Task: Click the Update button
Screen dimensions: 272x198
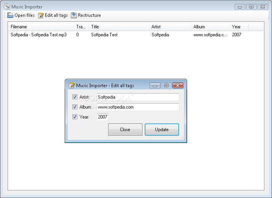Action: (162, 130)
